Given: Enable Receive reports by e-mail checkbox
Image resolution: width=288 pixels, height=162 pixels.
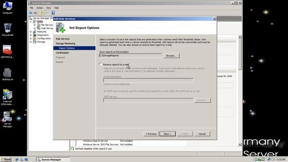Looking at the screenshot, I should pyautogui.click(x=100, y=64).
